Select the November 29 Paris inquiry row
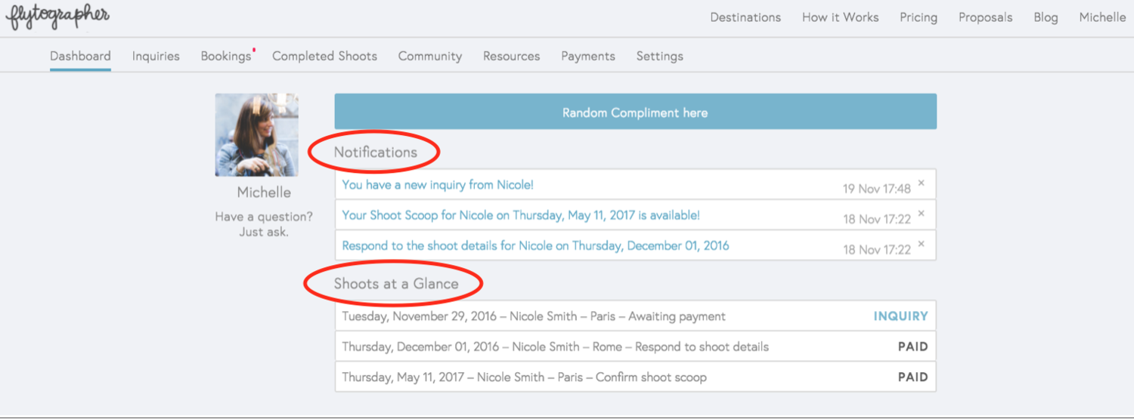This screenshot has height=419, width=1134. coord(635,316)
